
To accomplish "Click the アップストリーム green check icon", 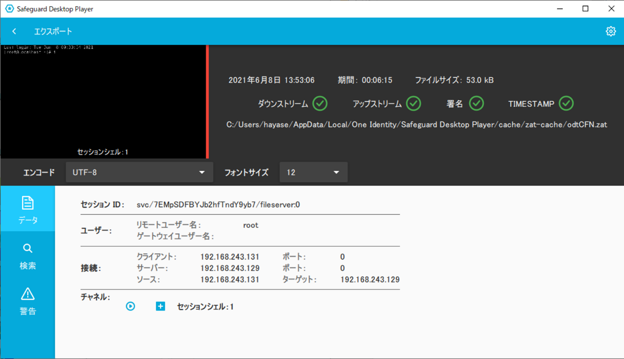I will [413, 103].
